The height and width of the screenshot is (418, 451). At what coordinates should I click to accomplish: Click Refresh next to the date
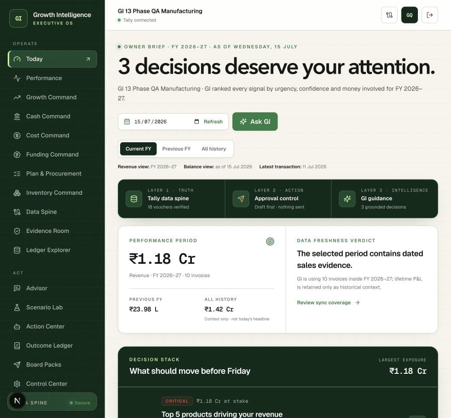(x=213, y=122)
